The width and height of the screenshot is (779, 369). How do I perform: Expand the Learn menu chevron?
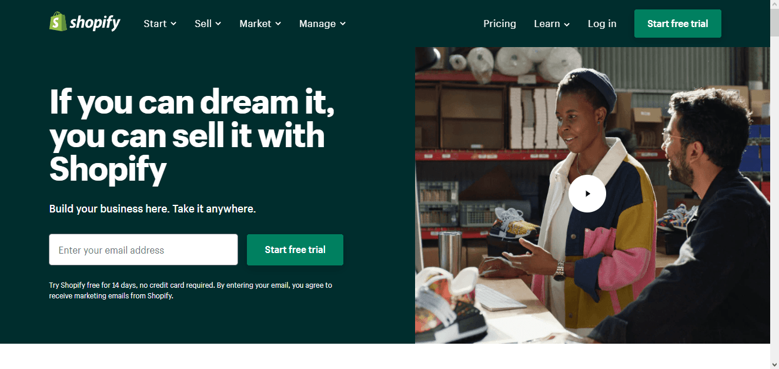coord(567,24)
